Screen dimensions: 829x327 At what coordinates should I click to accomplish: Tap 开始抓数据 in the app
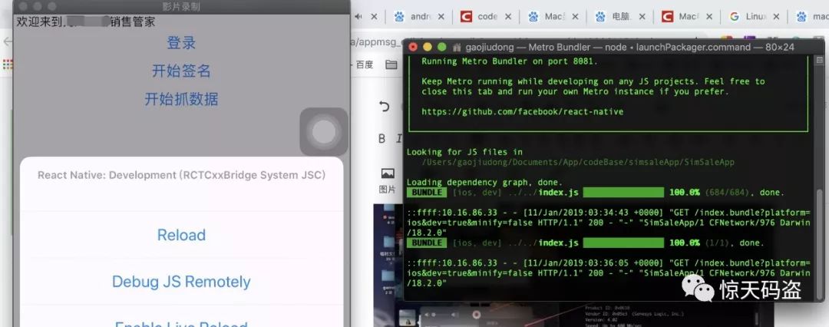point(181,99)
